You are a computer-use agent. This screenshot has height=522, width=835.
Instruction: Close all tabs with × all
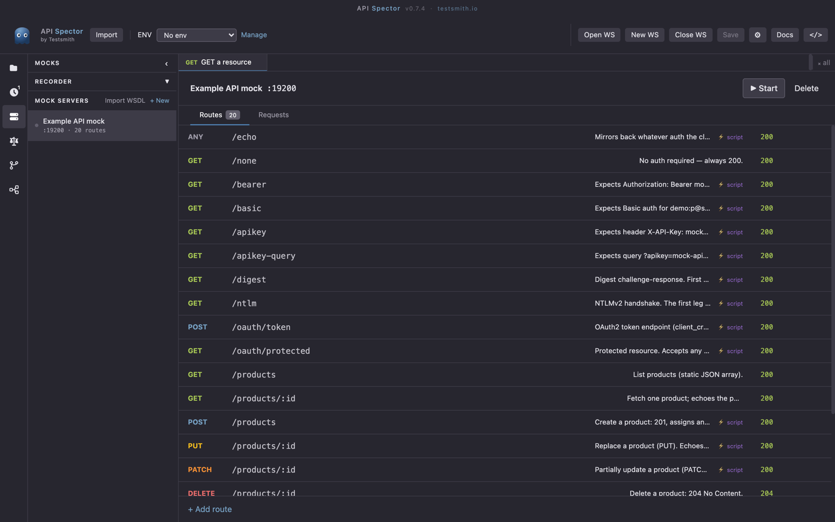pyautogui.click(x=824, y=63)
